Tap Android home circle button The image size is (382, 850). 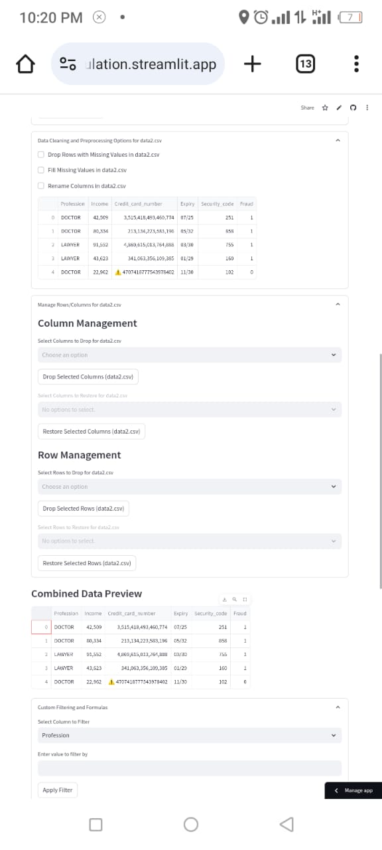191,824
